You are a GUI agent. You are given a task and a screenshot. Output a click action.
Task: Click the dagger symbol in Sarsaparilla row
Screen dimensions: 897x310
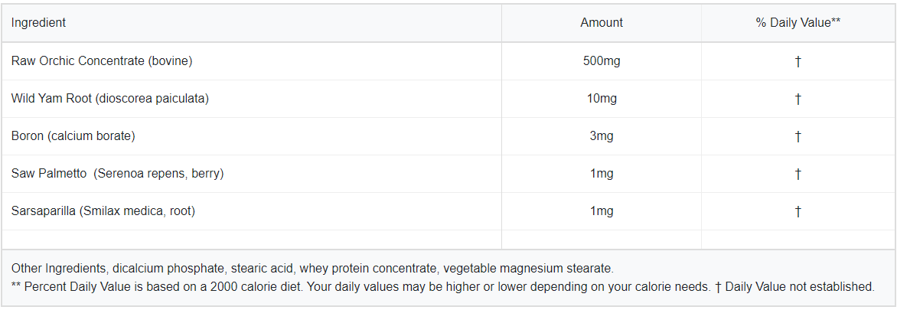(x=798, y=211)
